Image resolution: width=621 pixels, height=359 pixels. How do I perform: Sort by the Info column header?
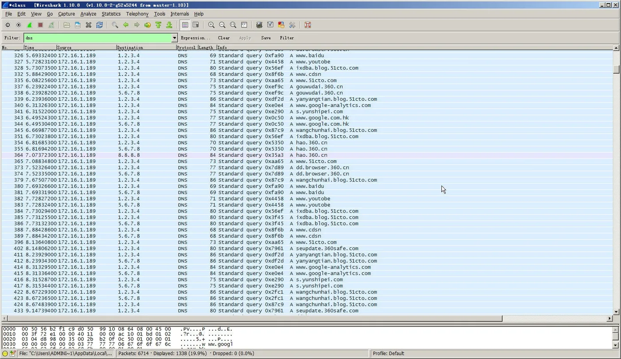pos(415,47)
